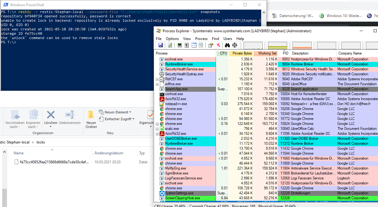Click the Save icon in Process Explorer toolbar
This screenshot has height=207, width=378.
[160, 45]
